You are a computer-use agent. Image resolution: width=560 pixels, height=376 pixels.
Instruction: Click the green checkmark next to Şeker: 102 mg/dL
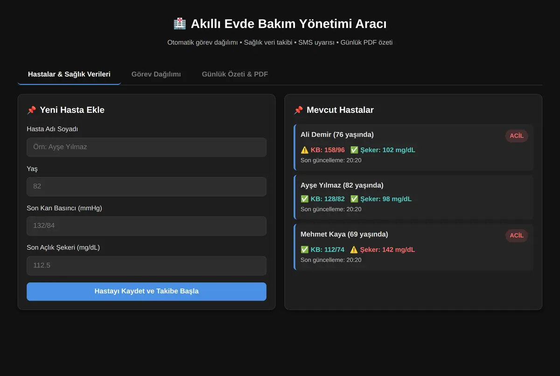[x=354, y=150]
